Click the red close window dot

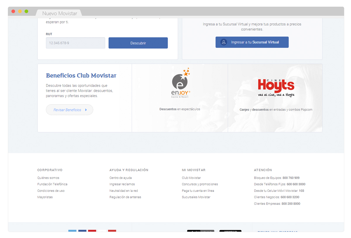click(13, 11)
